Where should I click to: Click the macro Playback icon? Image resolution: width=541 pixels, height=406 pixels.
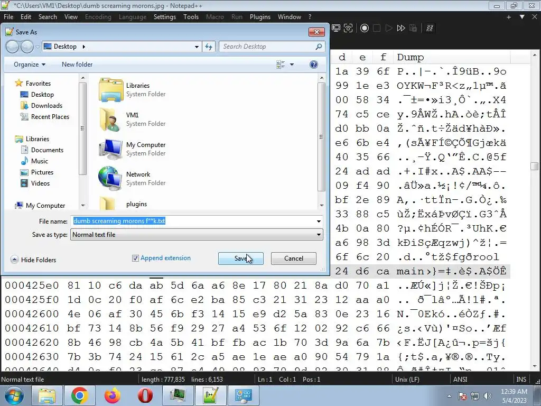click(x=389, y=29)
